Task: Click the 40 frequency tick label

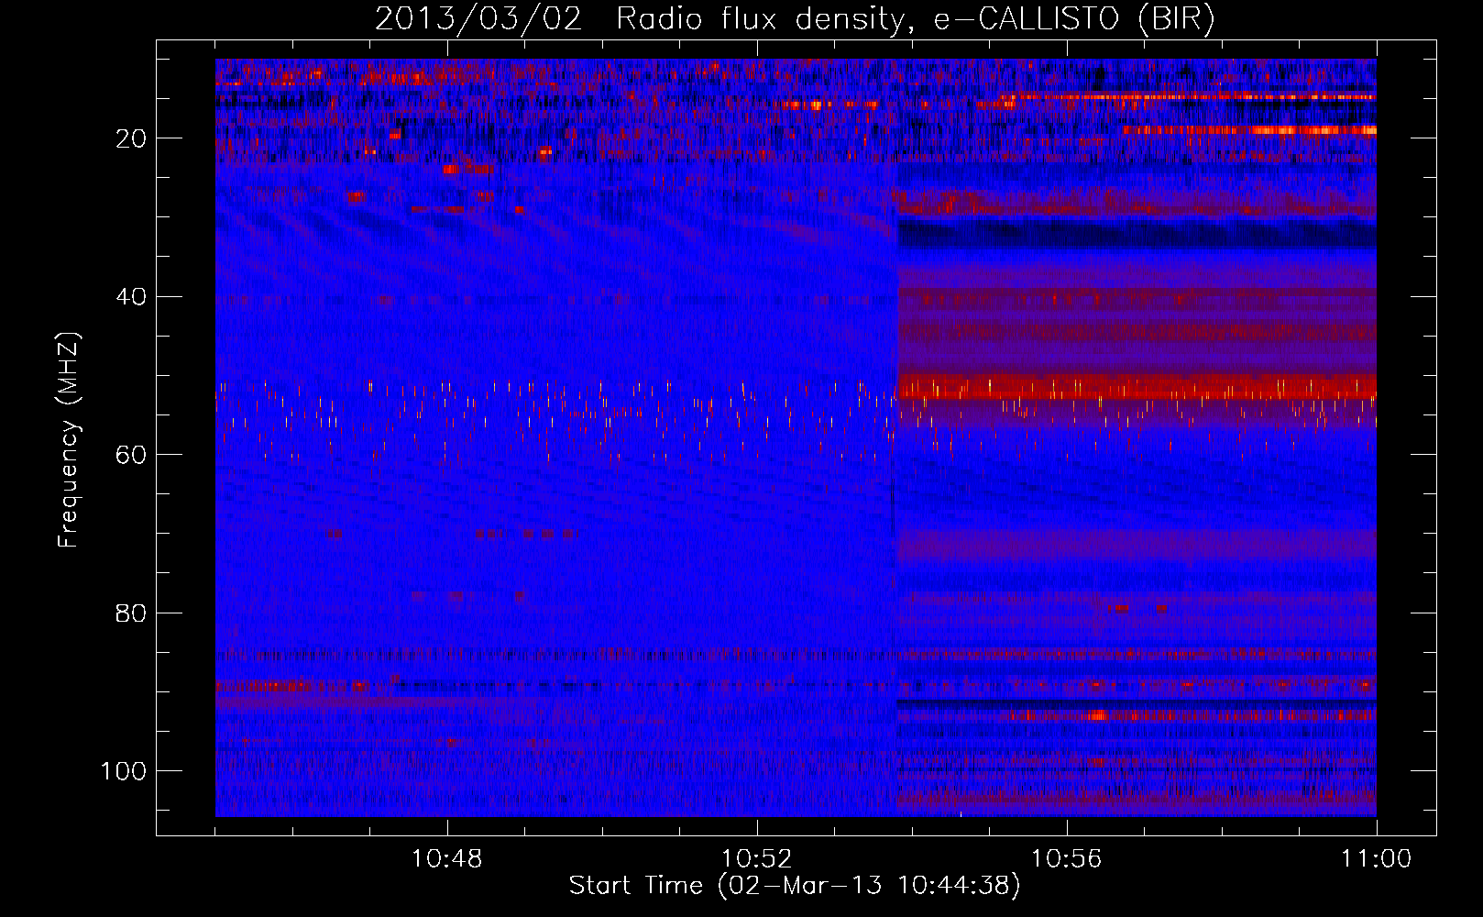Action: click(132, 297)
